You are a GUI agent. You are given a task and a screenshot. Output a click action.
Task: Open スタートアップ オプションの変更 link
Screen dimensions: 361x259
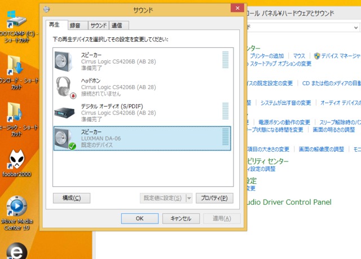click(x=280, y=64)
